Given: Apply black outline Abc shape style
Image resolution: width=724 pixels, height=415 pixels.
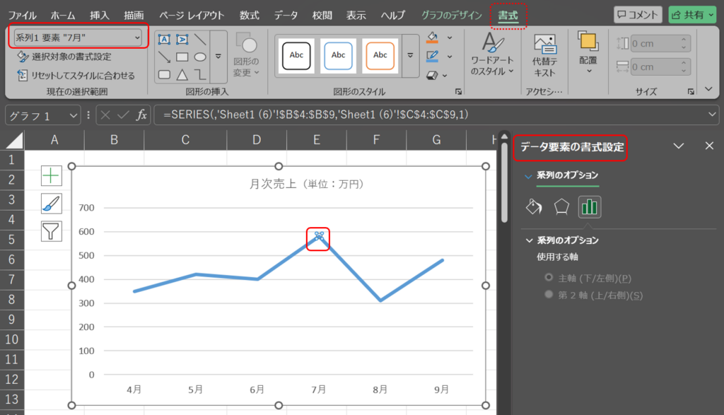Looking at the screenshot, I should coord(296,55).
